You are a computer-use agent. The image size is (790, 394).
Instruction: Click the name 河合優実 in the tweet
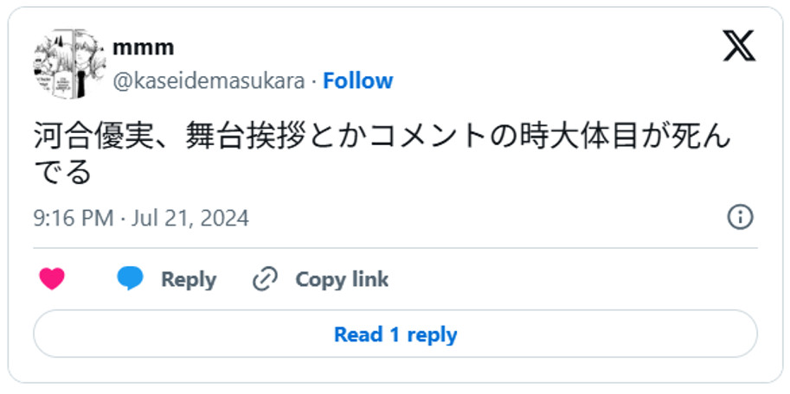coord(91,137)
